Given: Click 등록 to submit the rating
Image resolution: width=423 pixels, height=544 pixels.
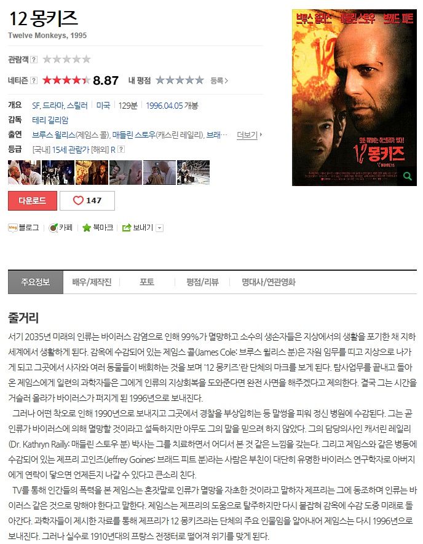Looking at the screenshot, I should pos(219,81).
